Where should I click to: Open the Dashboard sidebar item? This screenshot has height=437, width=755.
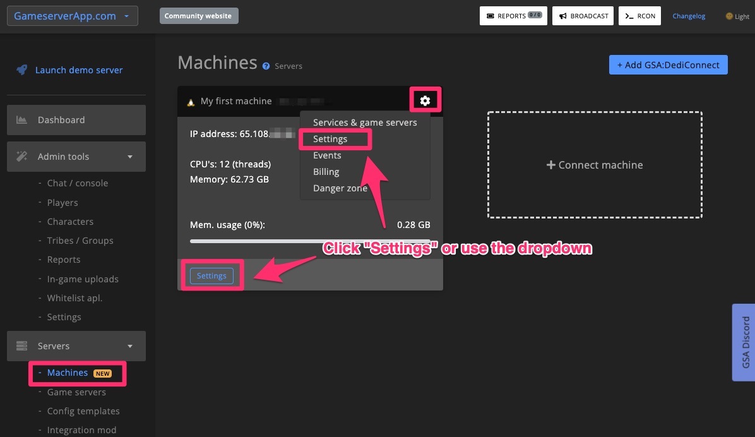pyautogui.click(x=76, y=119)
